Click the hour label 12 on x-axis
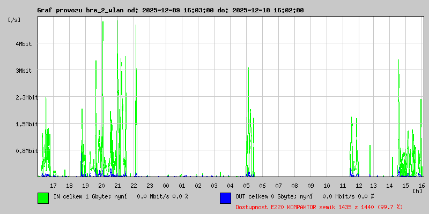Screen dimensions: 429x214 [x=359, y=186]
